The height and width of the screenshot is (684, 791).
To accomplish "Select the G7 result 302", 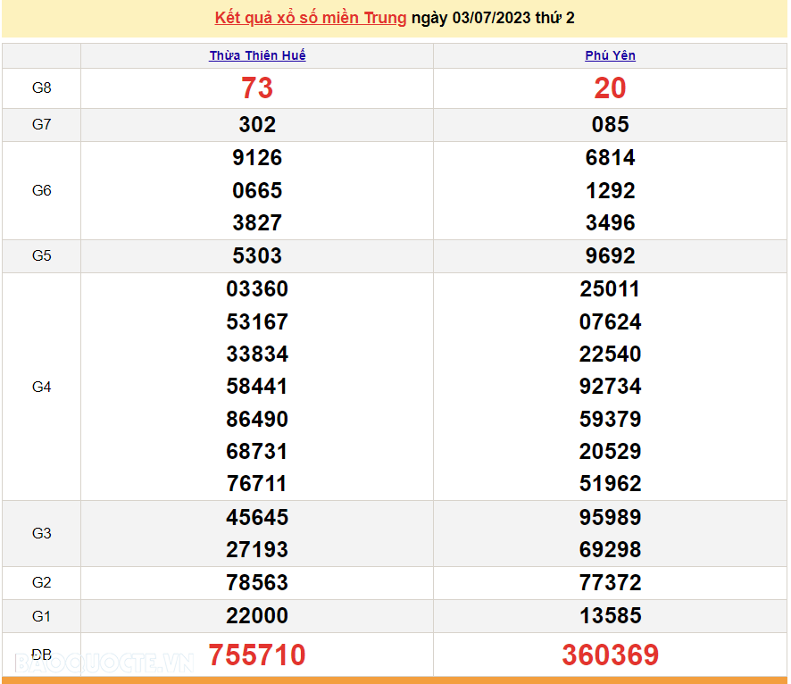I will [x=257, y=125].
